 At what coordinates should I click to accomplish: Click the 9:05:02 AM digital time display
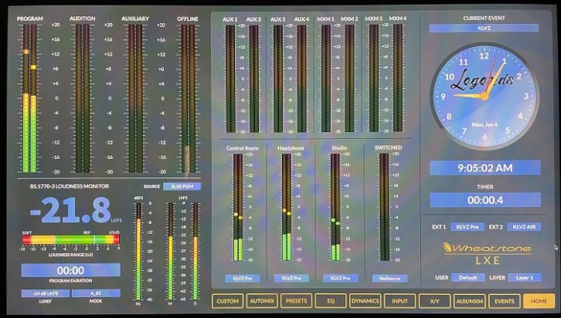(x=485, y=168)
